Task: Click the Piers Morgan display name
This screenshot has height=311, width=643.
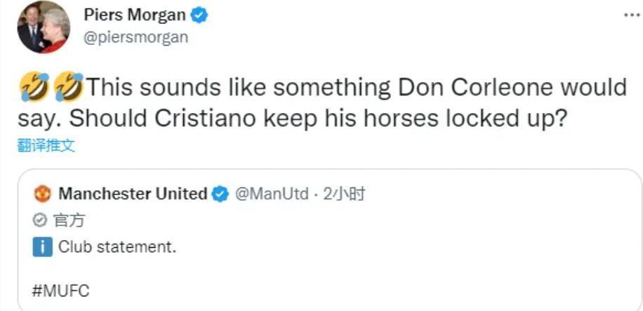Action: coord(135,15)
